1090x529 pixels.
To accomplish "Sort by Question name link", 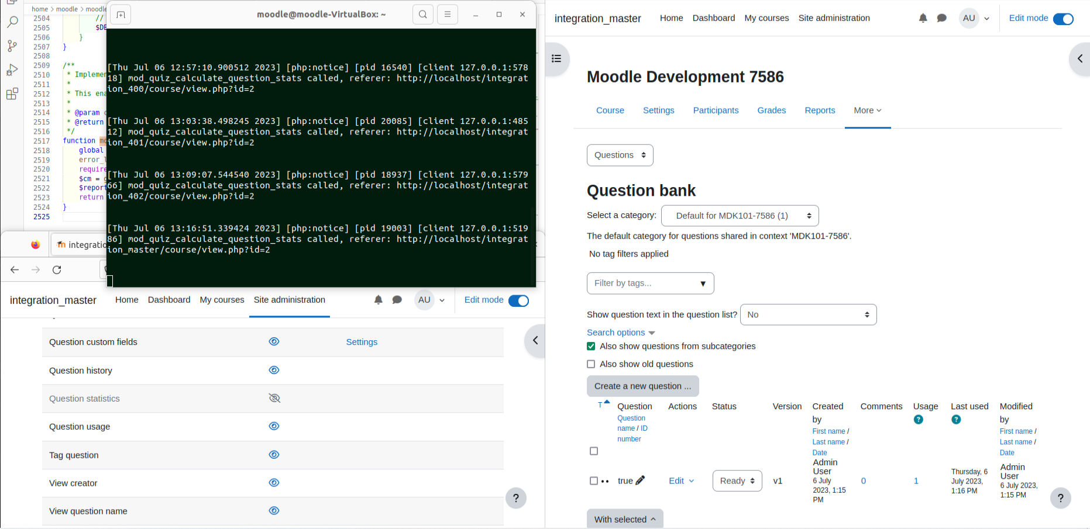I will click(631, 423).
